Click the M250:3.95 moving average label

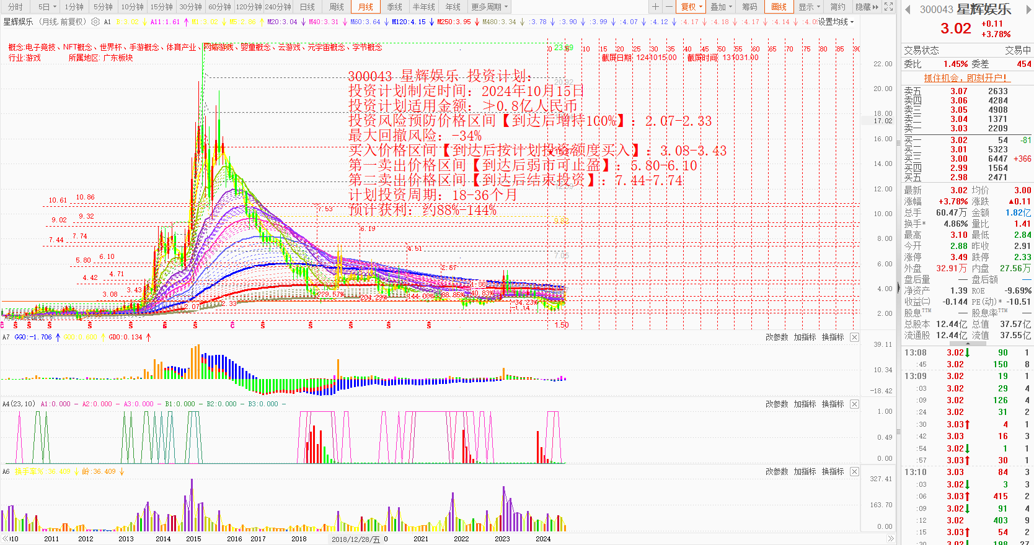[454, 22]
